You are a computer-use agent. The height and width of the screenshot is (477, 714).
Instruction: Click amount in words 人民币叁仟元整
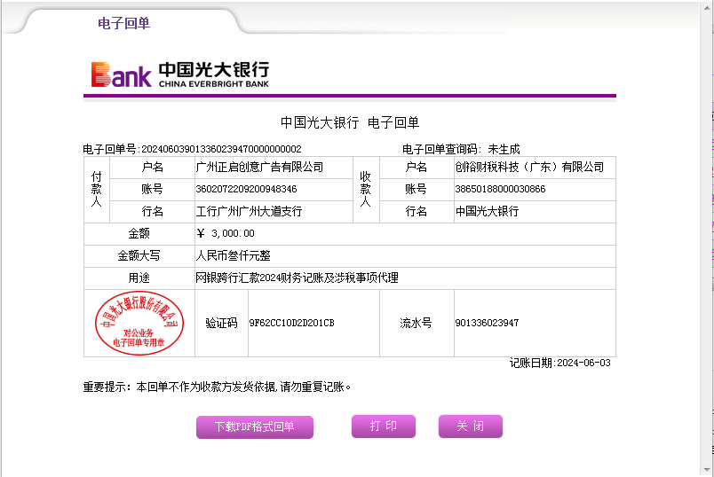[234, 256]
